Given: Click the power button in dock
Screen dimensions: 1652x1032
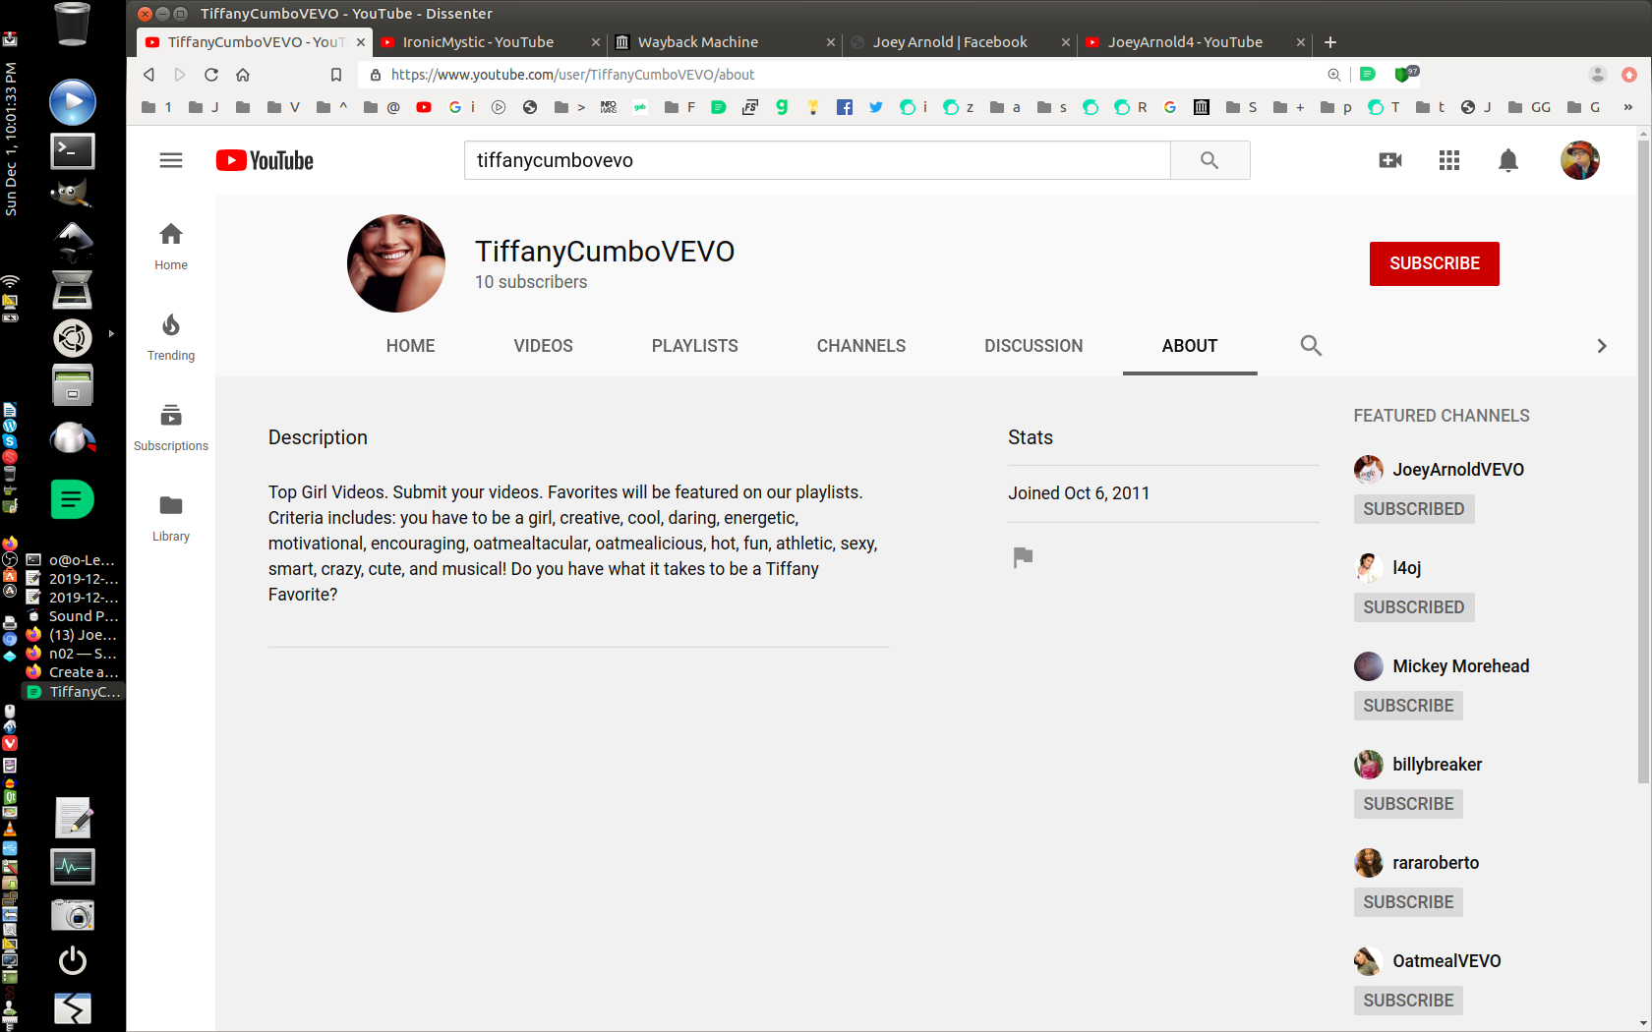Looking at the screenshot, I should [x=73, y=960].
